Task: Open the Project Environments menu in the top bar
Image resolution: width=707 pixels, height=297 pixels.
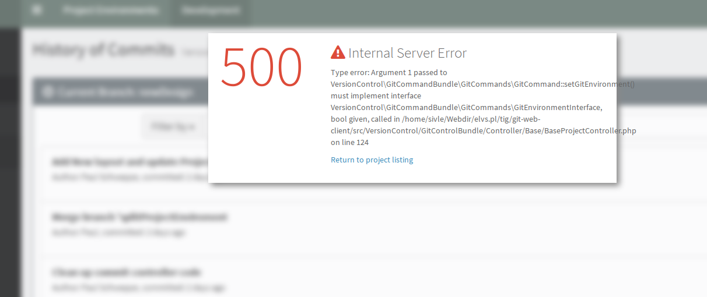Action: pos(111,10)
